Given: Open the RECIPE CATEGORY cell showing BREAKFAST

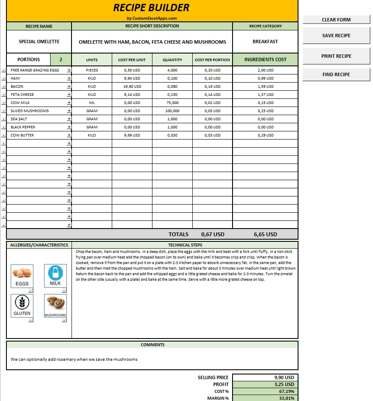Looking at the screenshot, I should coord(264,41).
